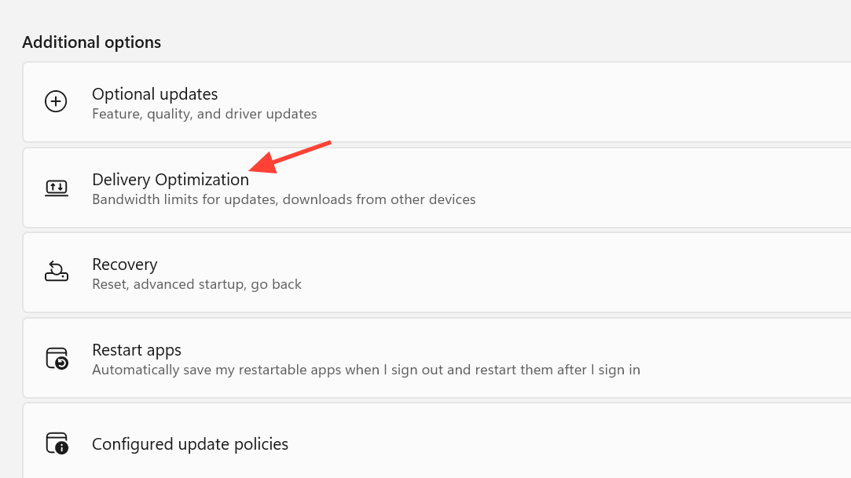Screen dimensions: 851x478
Task: Click empty area of Configured update policies card
Action: coord(589,443)
